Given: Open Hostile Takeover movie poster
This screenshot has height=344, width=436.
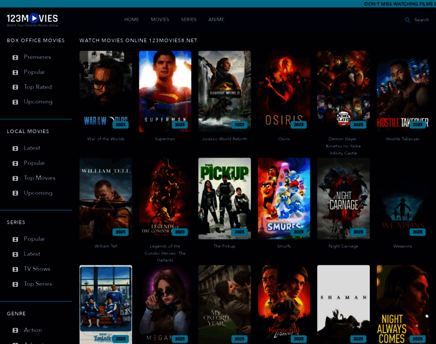Looking at the screenshot, I should pos(403,91).
